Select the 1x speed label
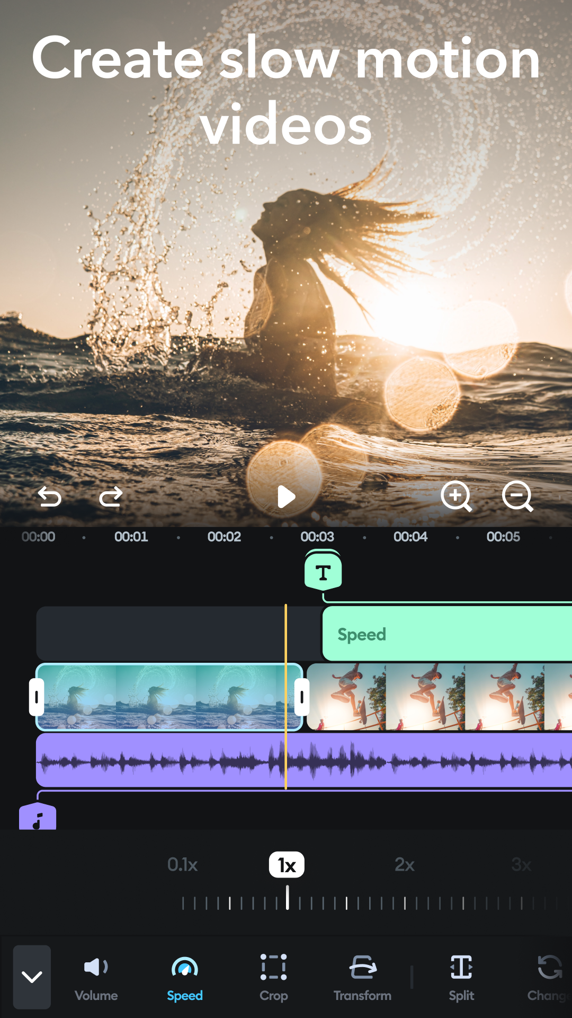 [x=287, y=865]
